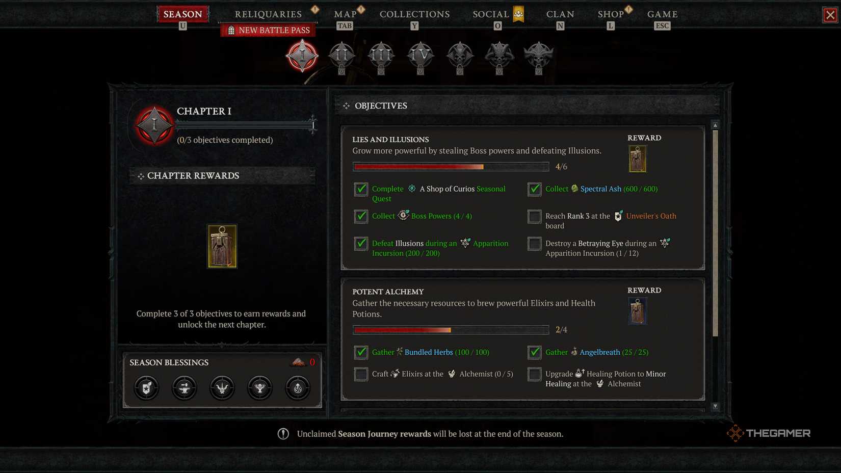The image size is (841, 473).
Task: Select the third Season Blessing icon
Action: (x=222, y=388)
